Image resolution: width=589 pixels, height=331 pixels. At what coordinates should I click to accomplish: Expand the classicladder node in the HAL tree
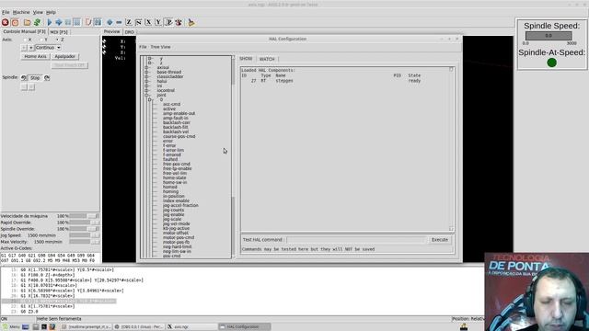[146, 76]
